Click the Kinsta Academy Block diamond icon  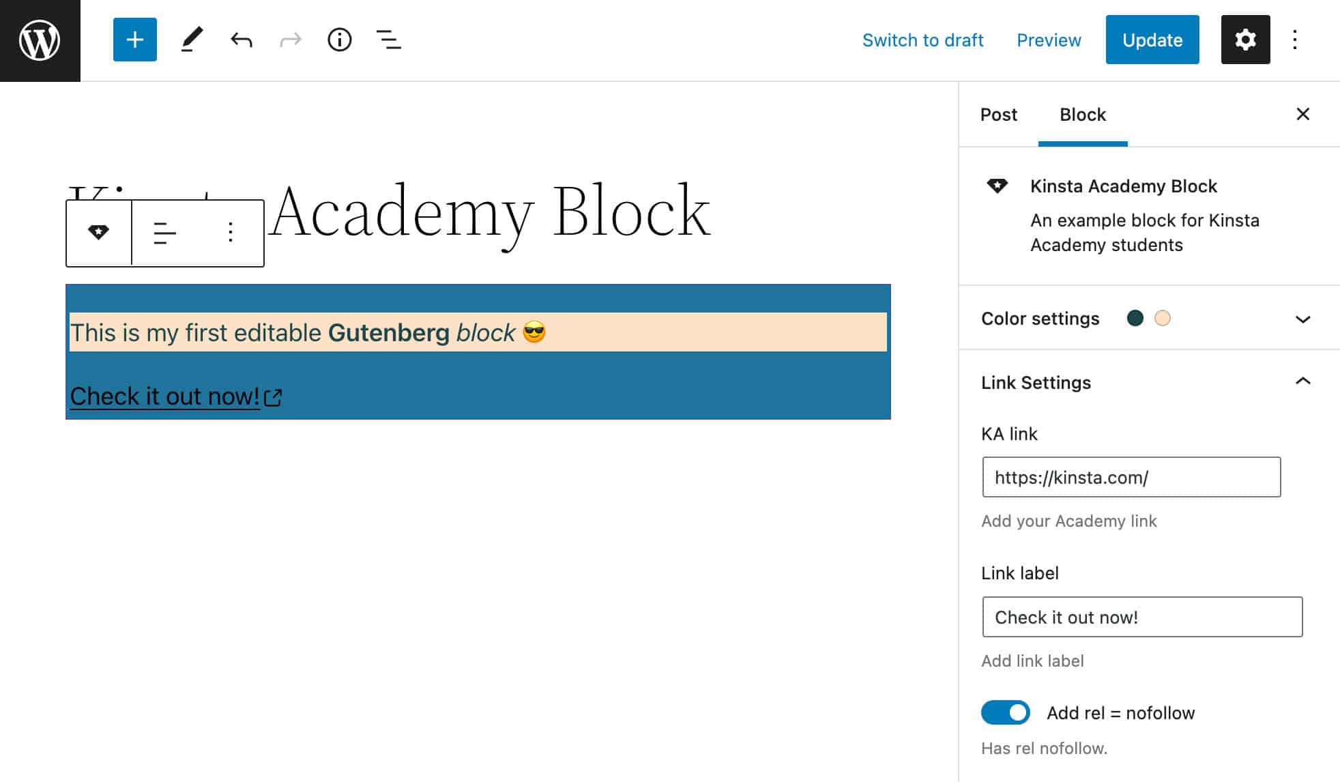[997, 185]
